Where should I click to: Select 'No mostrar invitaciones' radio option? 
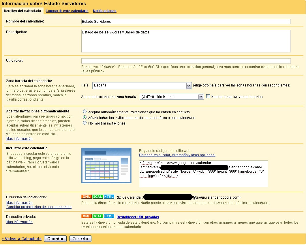pyautogui.click(x=85, y=123)
